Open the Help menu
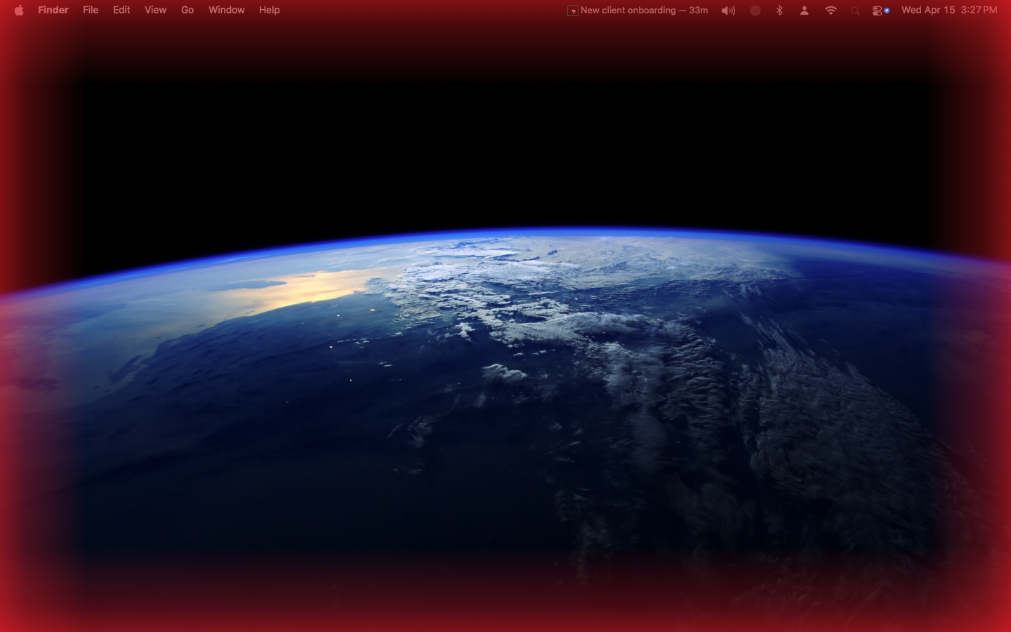This screenshot has height=632, width=1011. pos(269,10)
